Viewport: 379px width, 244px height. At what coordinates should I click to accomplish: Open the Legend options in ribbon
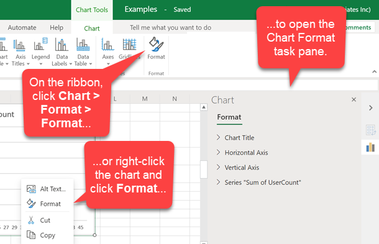(x=40, y=52)
